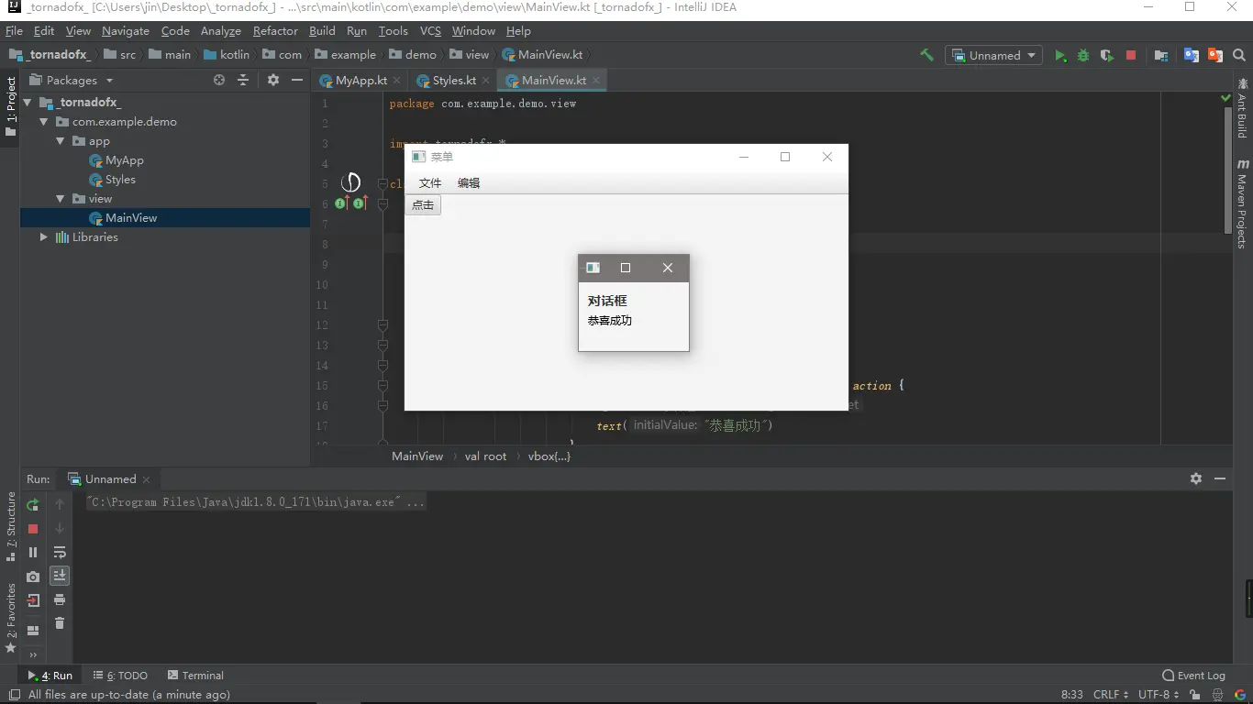Toggle Soft-Wrap in Run console
Viewport: 1253px width, 704px height.
[60, 552]
